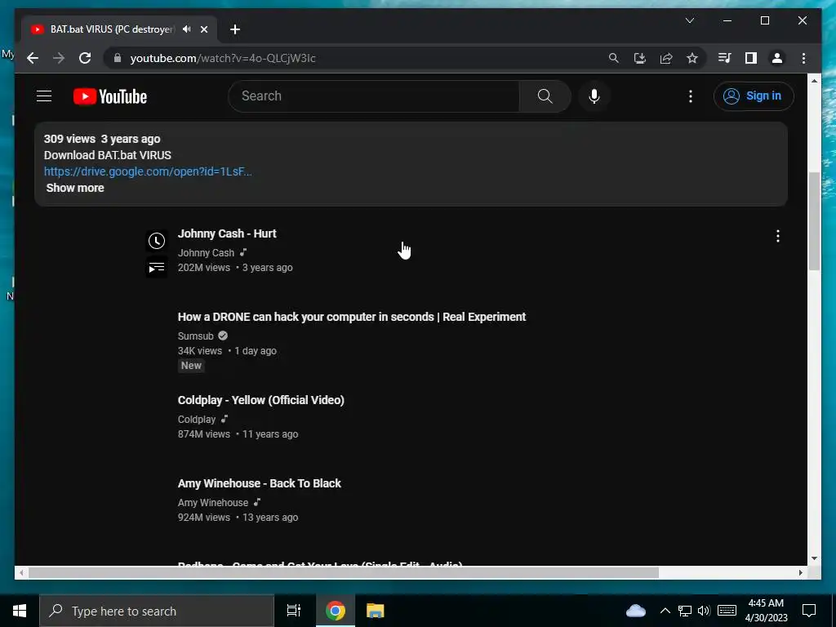The image size is (836, 627).
Task: Click the page scroll down arrow
Action: (x=814, y=558)
